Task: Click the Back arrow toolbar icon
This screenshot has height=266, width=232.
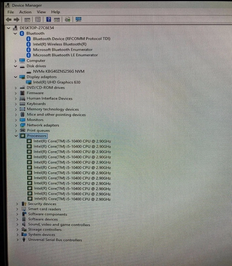Action: (x=9, y=20)
